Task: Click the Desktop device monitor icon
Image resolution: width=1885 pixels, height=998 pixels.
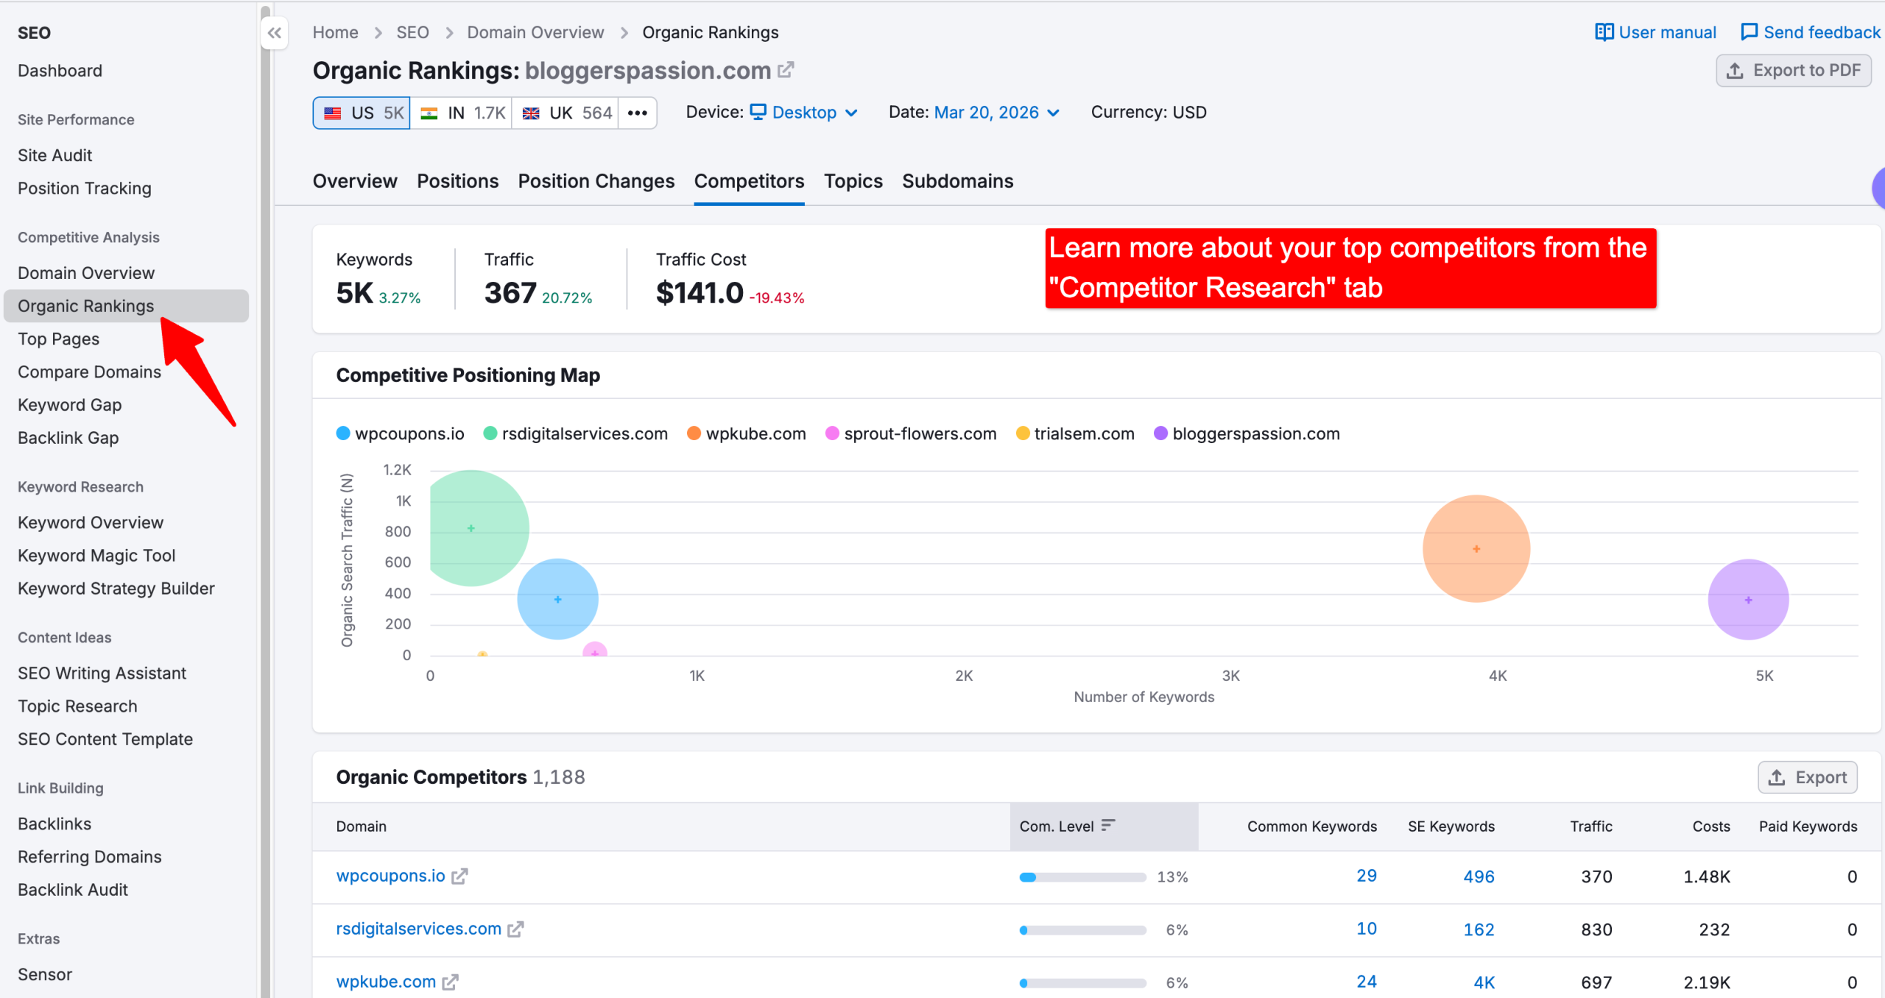Action: coord(759,112)
